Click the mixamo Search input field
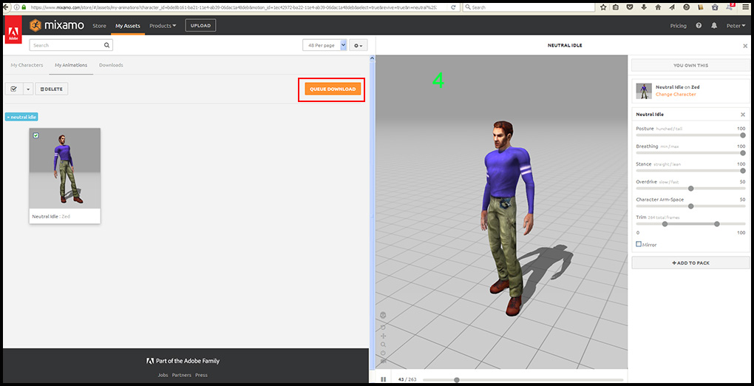This screenshot has width=754, height=386. [x=71, y=45]
